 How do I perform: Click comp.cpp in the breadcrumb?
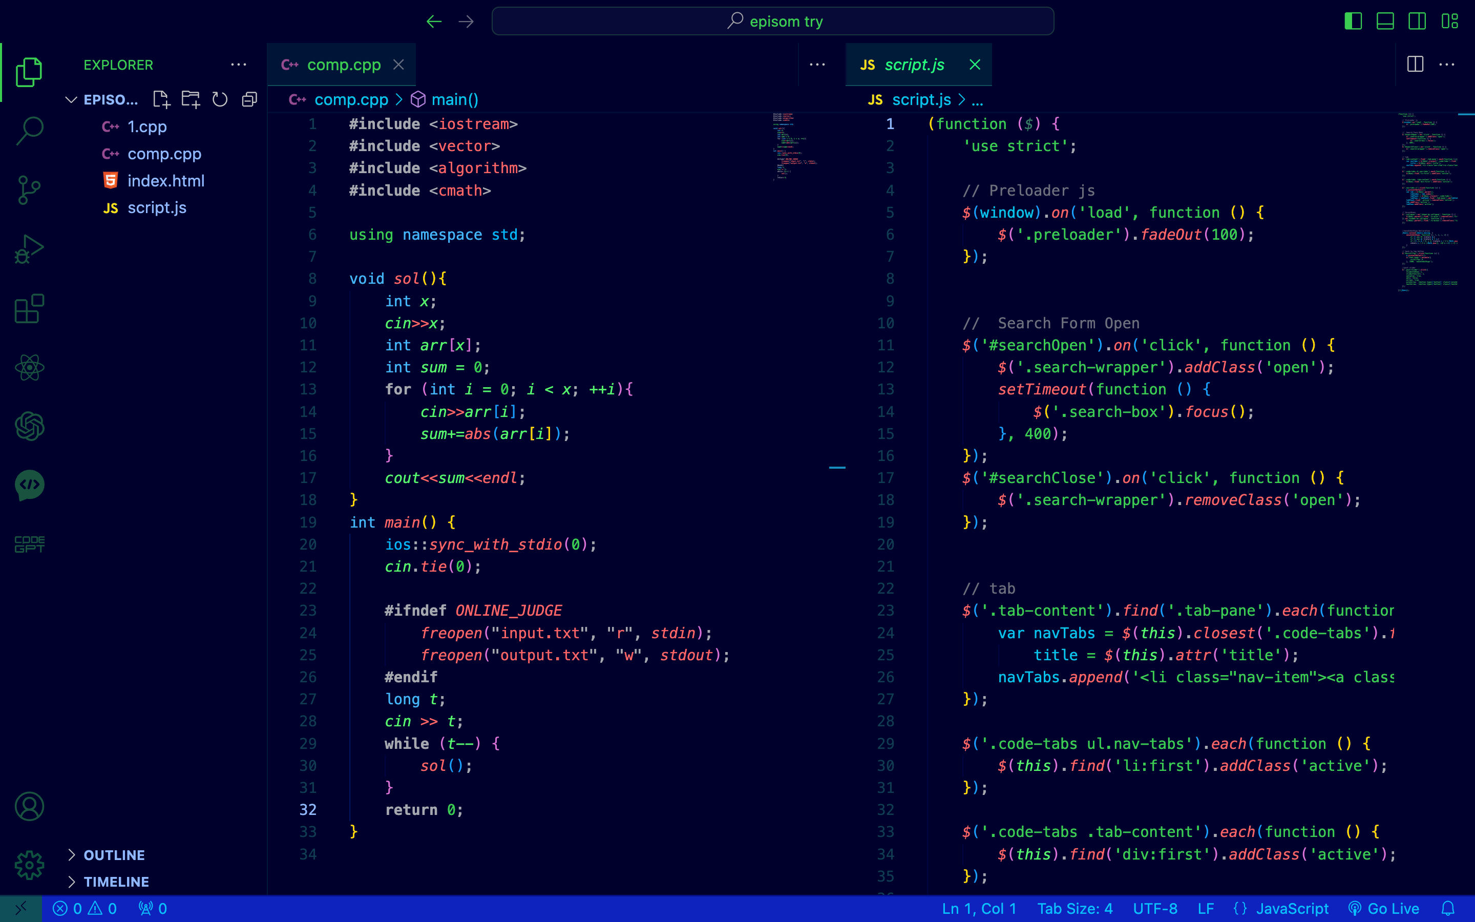click(x=351, y=99)
